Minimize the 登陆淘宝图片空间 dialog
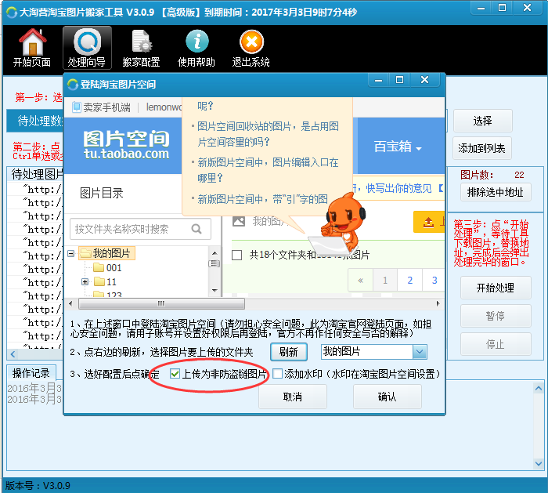The image size is (548, 493). 378,80
